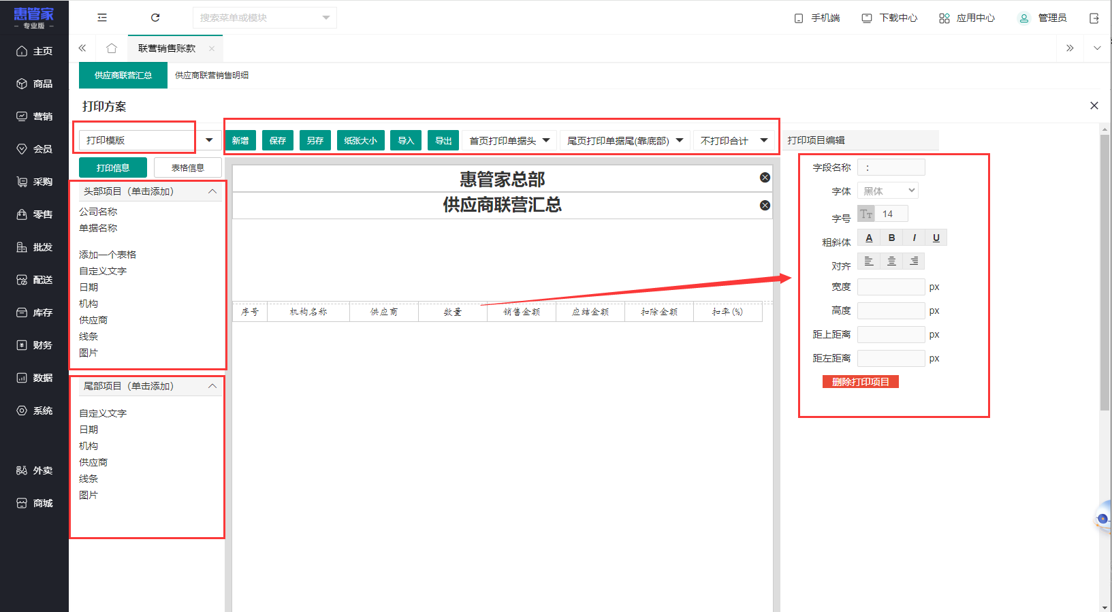Click the 导入 import button
Screen dimensions: 1112x612
(406, 140)
